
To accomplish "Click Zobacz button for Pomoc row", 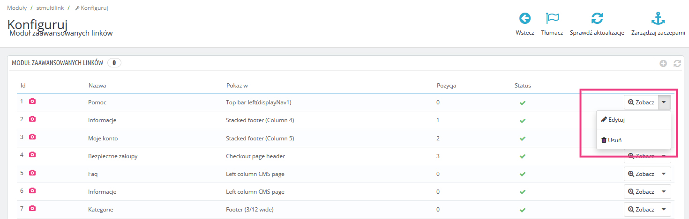I will coord(641,102).
